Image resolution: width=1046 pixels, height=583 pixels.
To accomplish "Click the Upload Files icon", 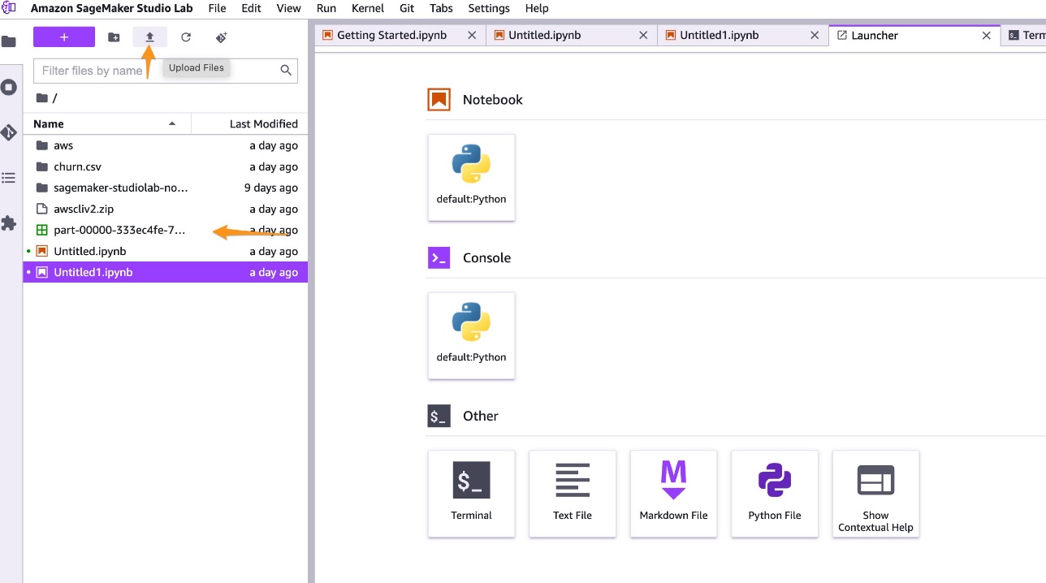I will point(149,37).
